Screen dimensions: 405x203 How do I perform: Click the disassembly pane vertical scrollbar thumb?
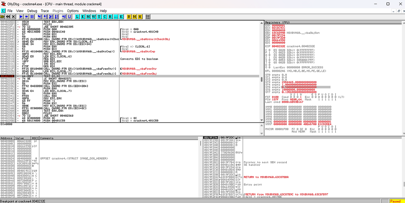262,80
